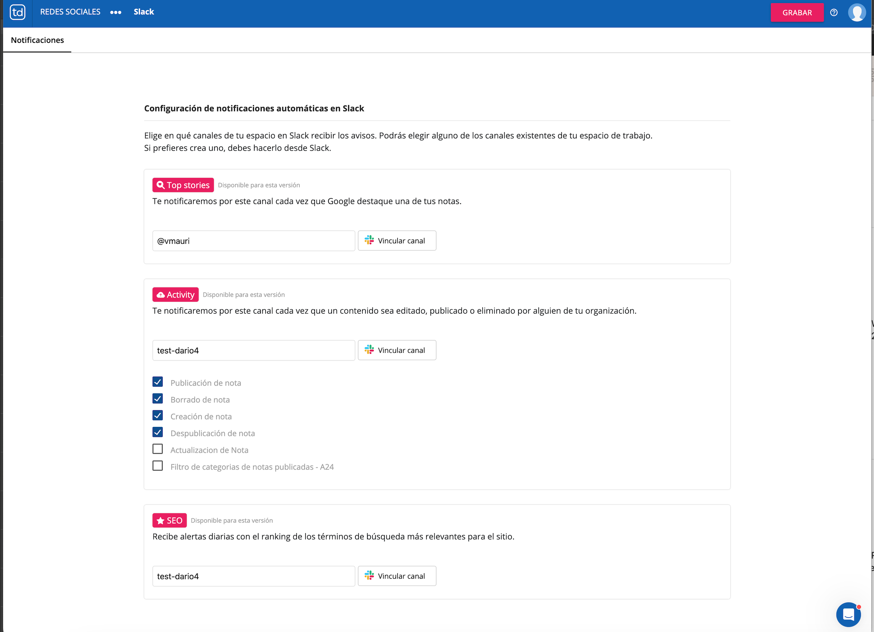The width and height of the screenshot is (874, 632).
Task: Uncheck Borrado de nota checkbox
Action: point(158,399)
